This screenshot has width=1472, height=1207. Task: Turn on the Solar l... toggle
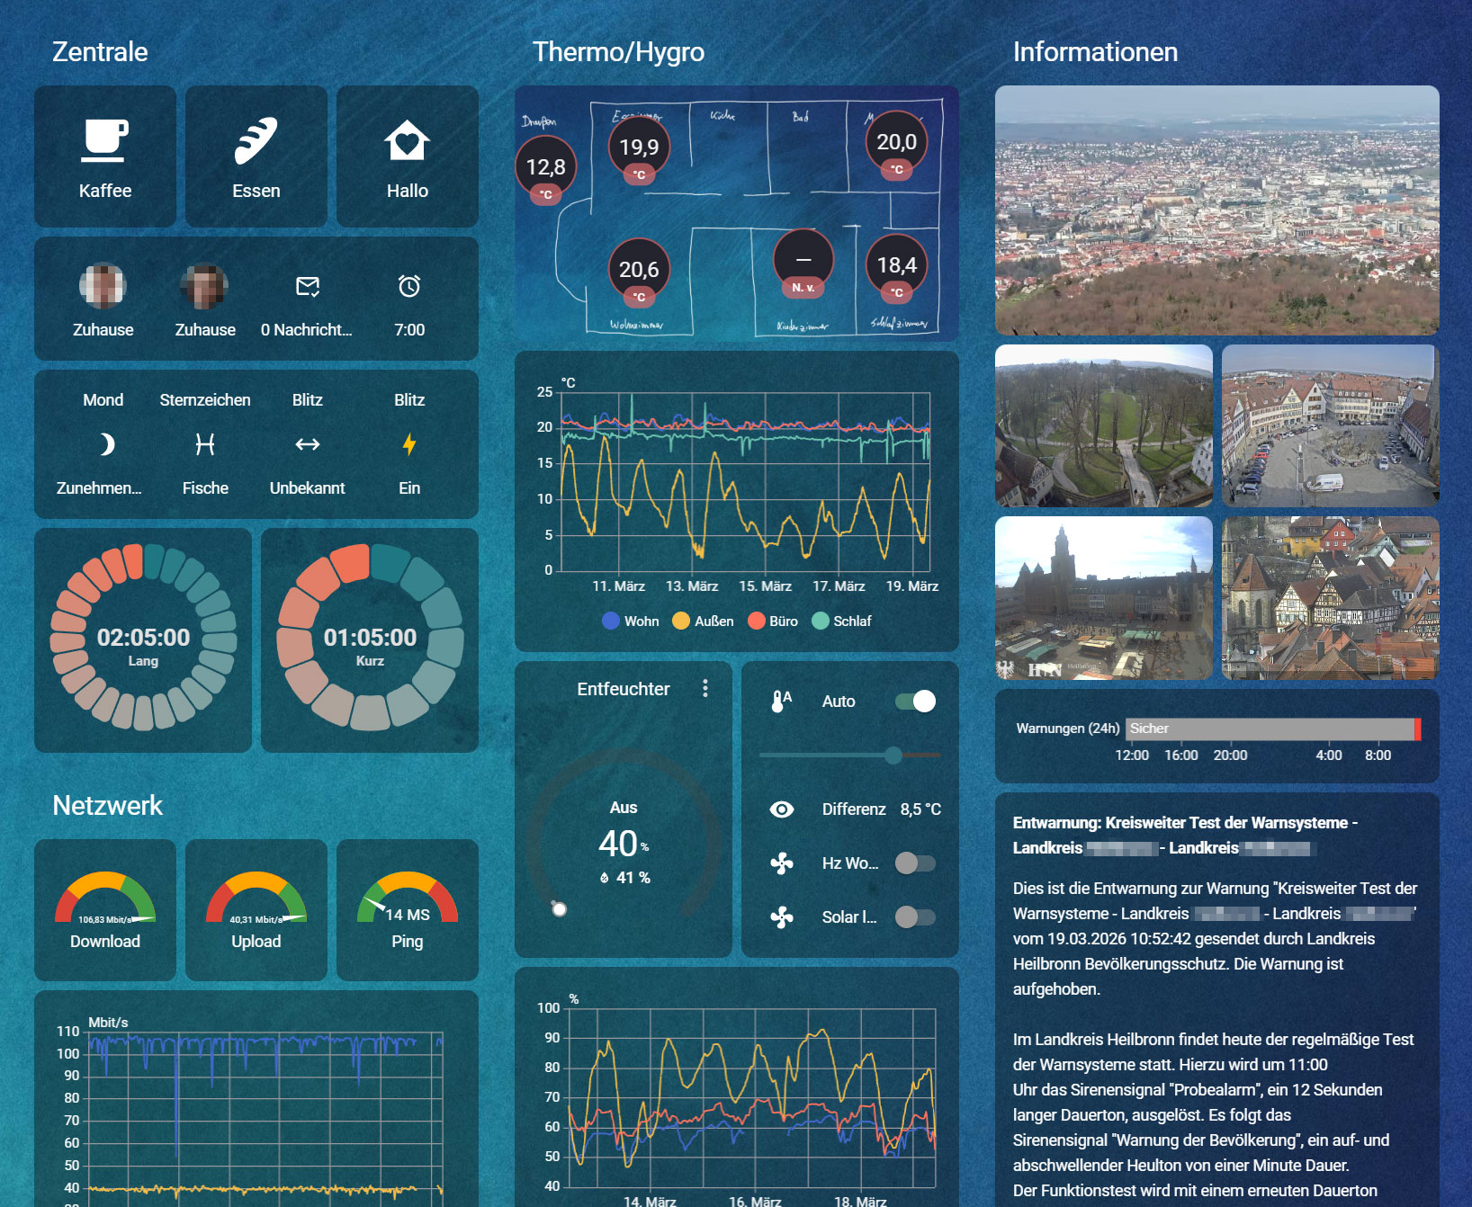(x=915, y=917)
